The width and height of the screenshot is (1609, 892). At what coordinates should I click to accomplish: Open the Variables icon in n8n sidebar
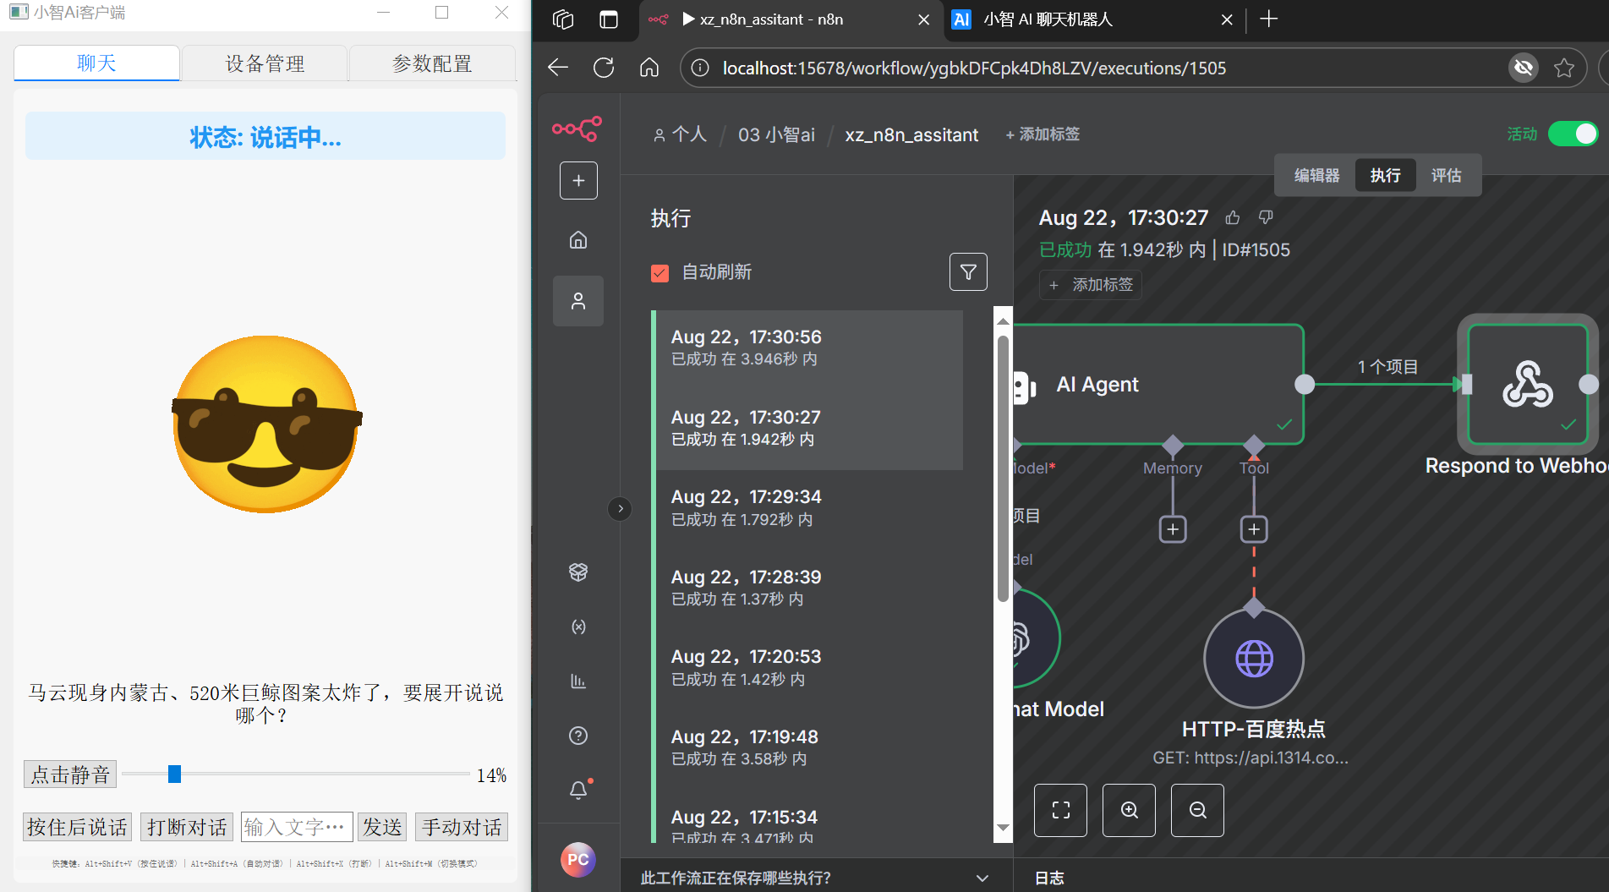click(578, 627)
